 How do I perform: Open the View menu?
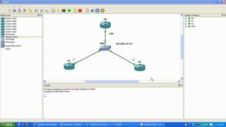click(14, 6)
